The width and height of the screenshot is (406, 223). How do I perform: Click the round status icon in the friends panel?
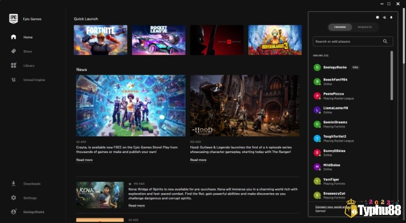tap(377, 17)
